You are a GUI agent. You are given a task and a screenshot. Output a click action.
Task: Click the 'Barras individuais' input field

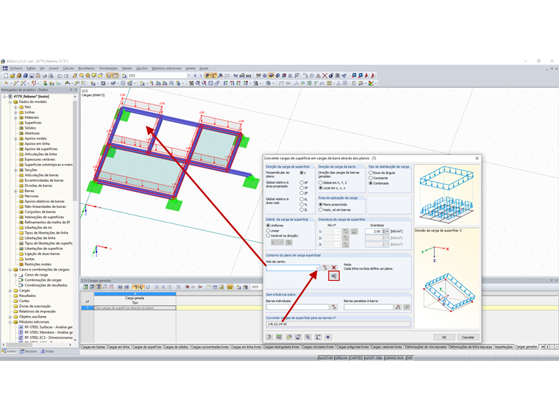(x=297, y=307)
